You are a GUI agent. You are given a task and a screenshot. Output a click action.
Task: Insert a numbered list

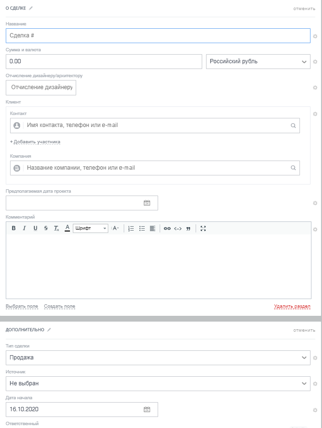click(x=131, y=229)
